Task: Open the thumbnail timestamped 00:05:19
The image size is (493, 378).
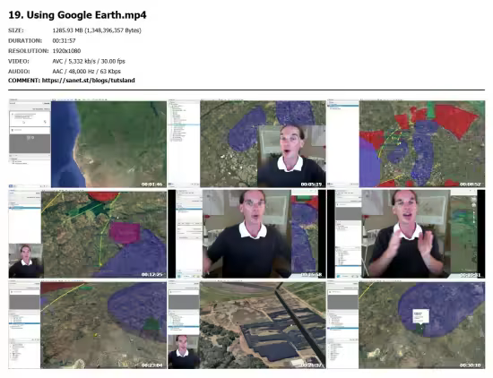Action: click(246, 143)
